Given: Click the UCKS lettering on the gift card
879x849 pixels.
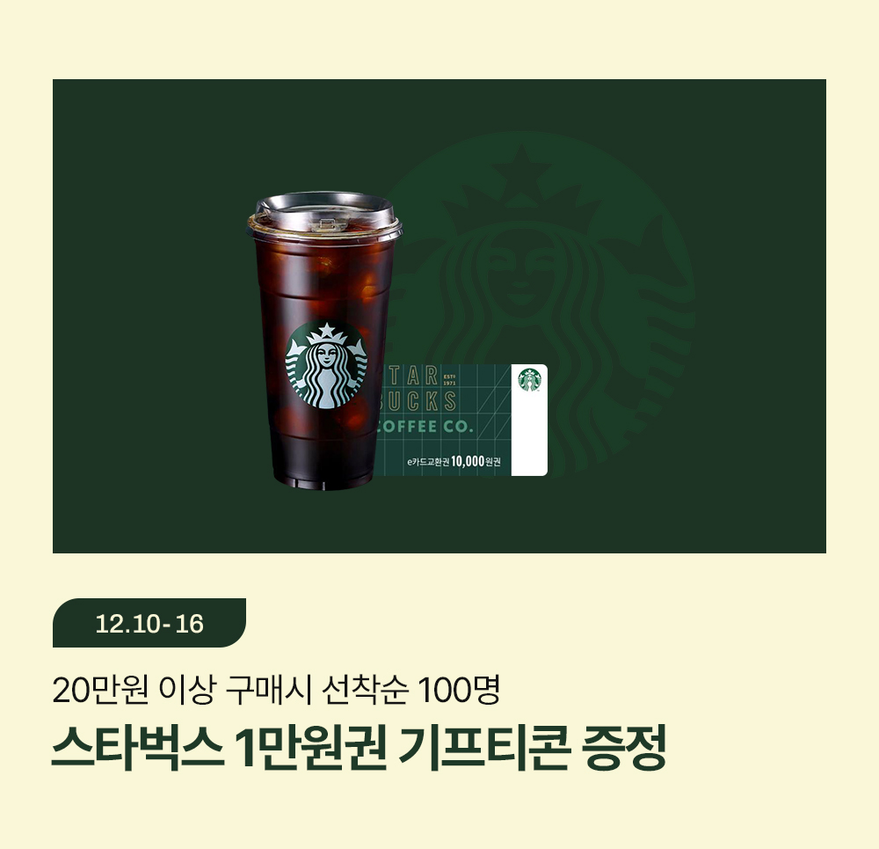Looking at the screenshot, I should point(422,401).
